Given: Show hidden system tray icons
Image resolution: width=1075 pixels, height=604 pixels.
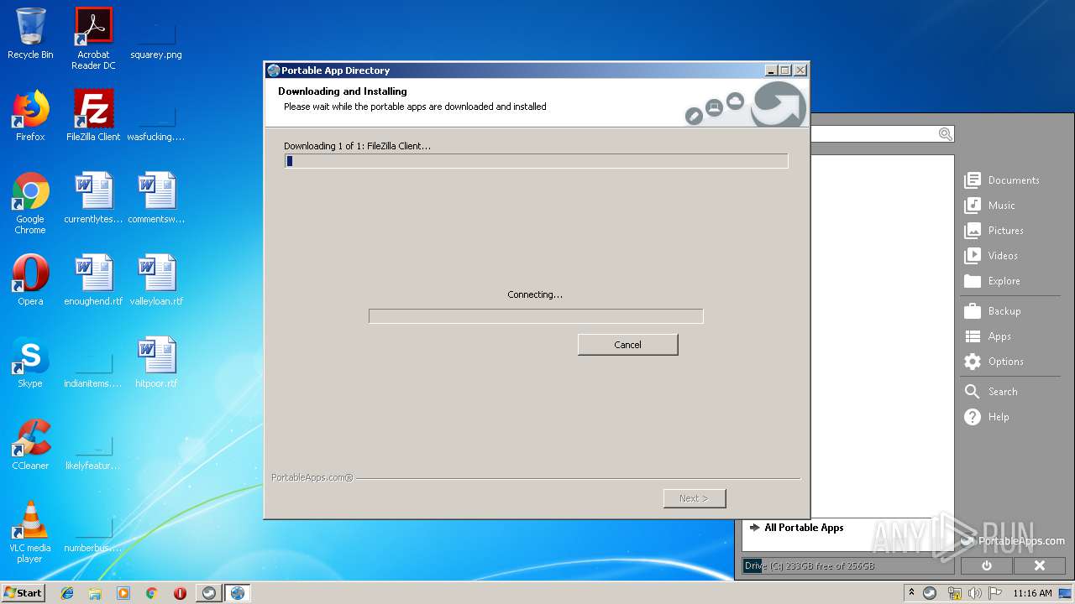Looking at the screenshot, I should (x=911, y=593).
